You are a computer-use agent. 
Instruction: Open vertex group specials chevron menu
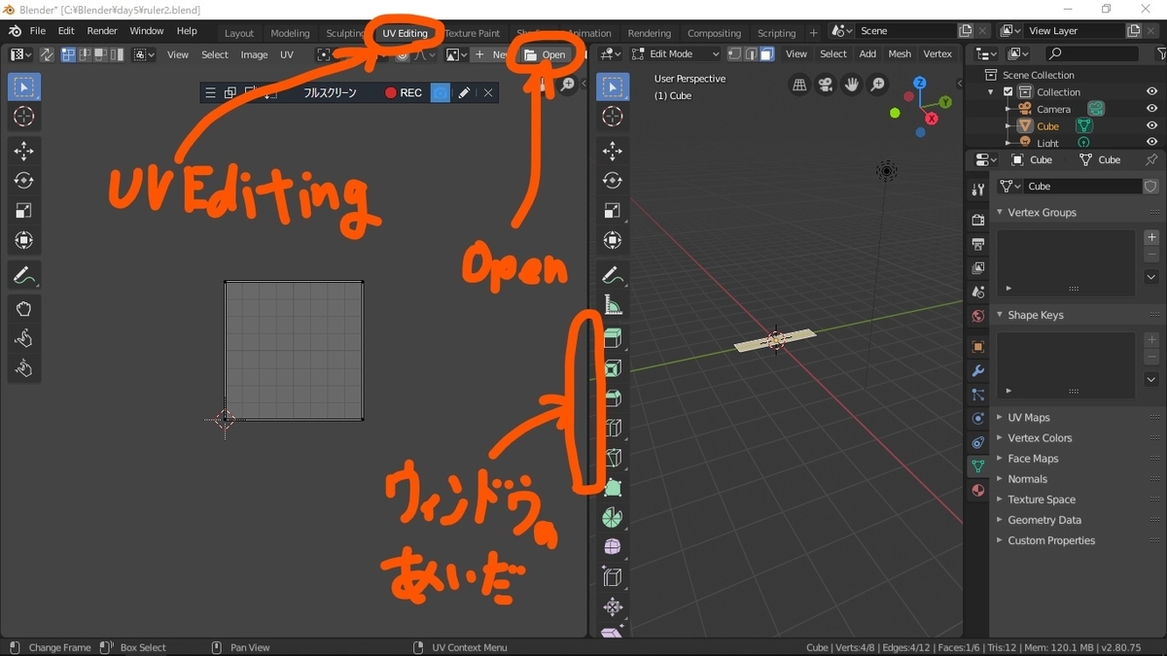(x=1151, y=277)
